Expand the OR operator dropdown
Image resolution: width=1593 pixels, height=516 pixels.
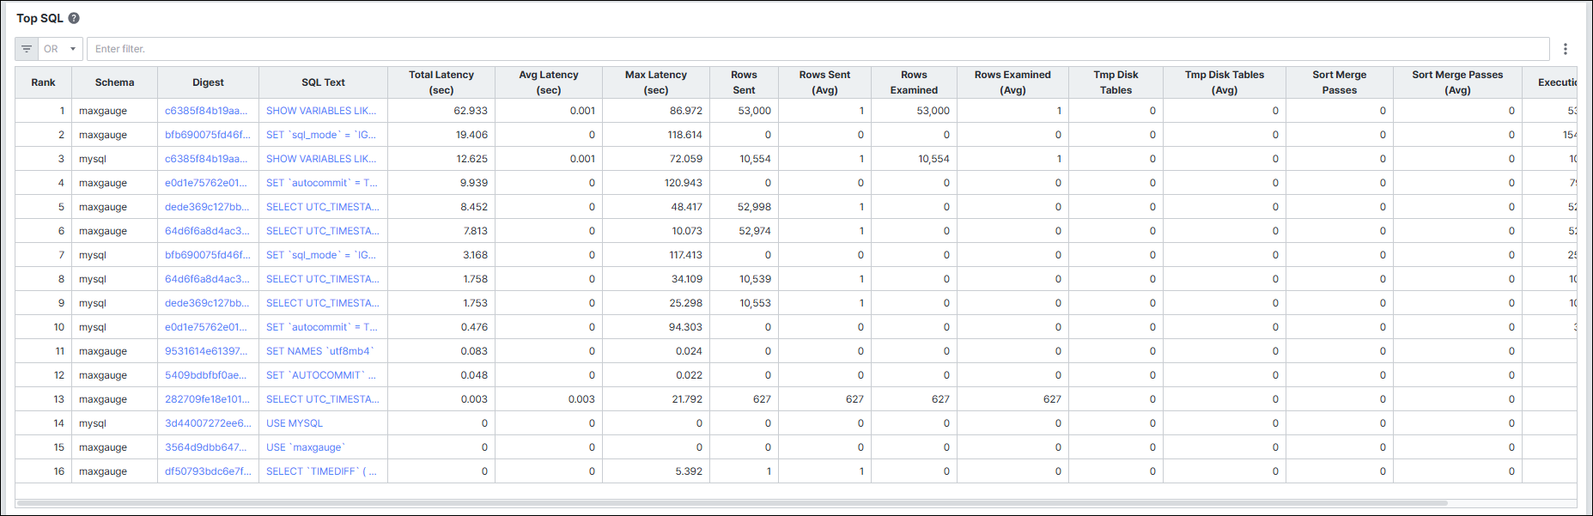[60, 49]
